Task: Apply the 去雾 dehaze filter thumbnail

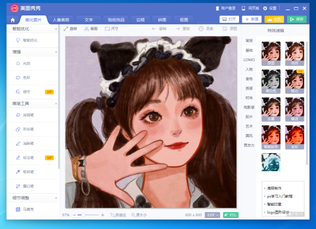Action: click(271, 109)
